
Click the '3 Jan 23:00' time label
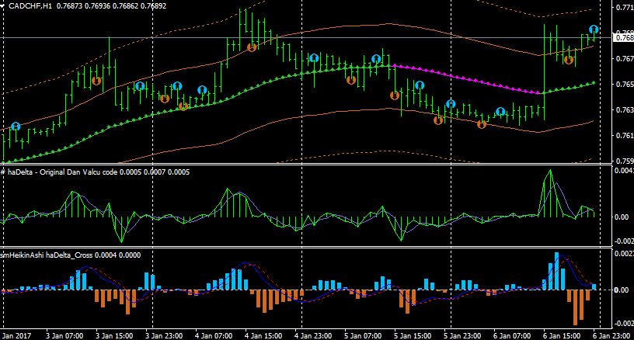click(x=164, y=335)
